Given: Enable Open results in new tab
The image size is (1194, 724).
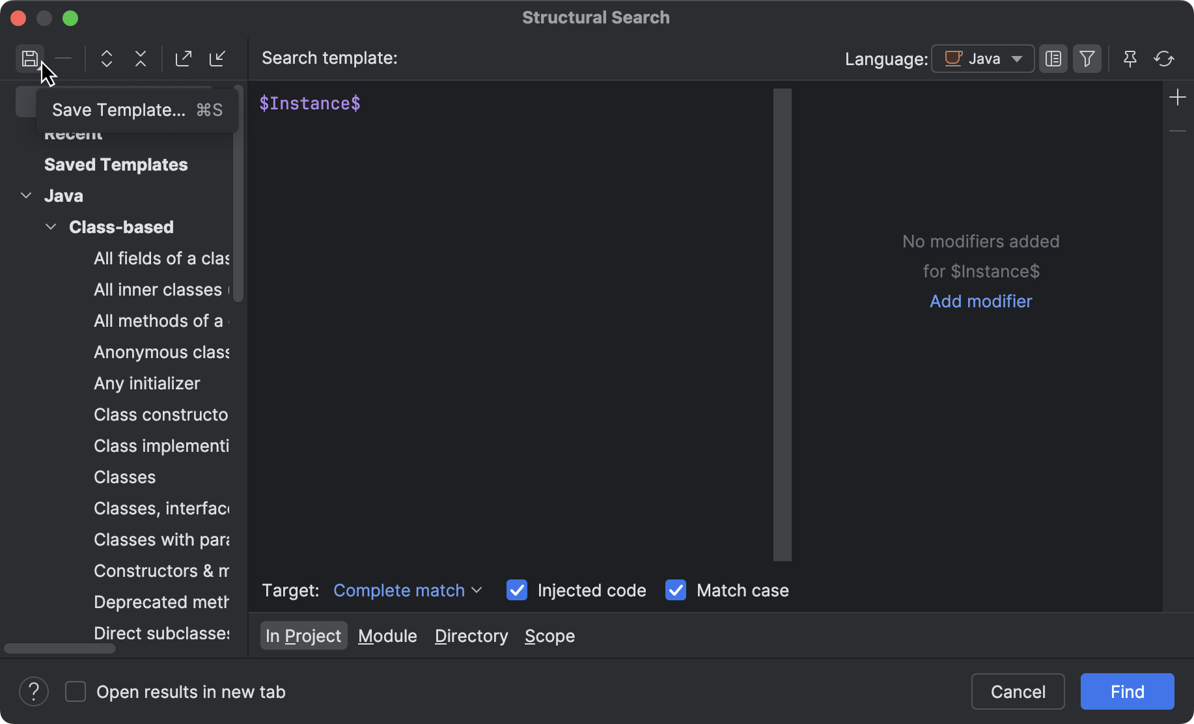Looking at the screenshot, I should pos(76,691).
